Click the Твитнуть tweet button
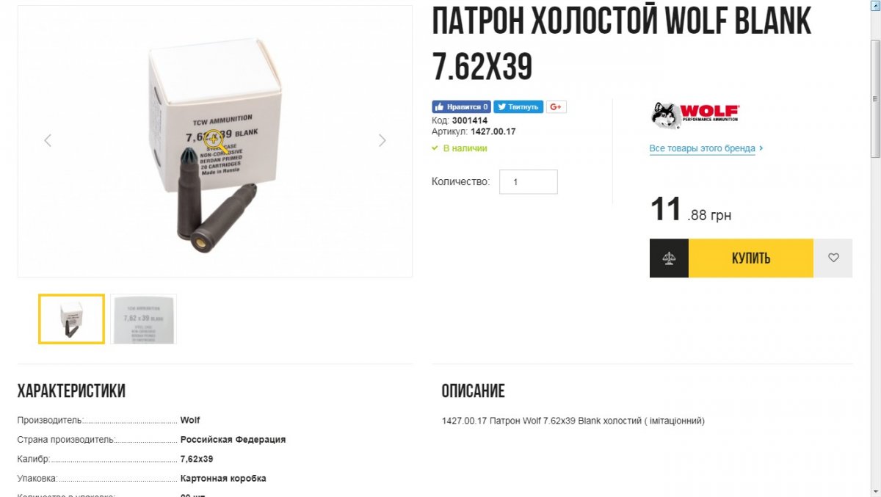The height and width of the screenshot is (497, 881). point(518,107)
